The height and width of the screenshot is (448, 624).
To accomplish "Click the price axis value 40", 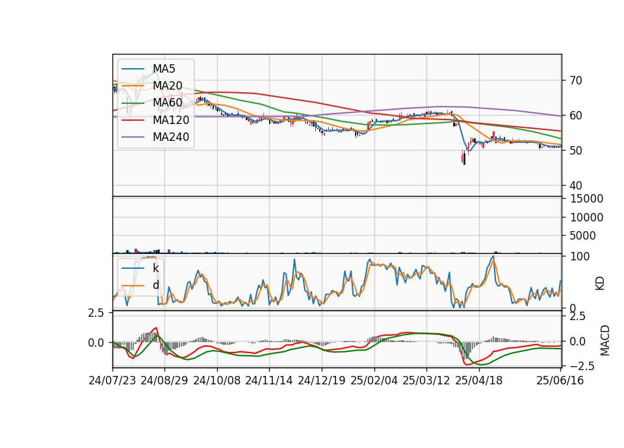I will 576,186.
